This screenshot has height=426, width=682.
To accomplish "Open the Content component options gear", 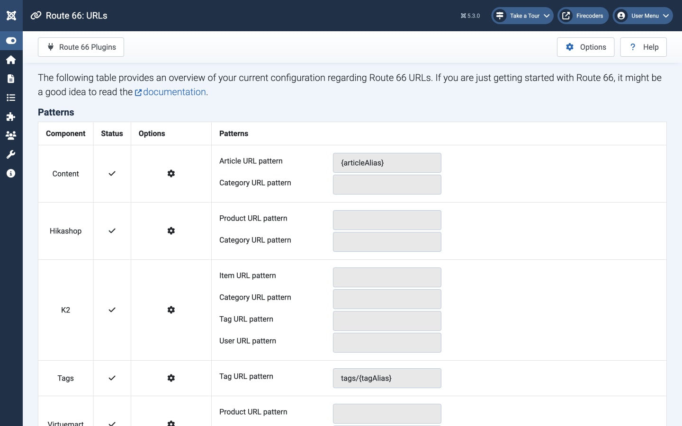I will coord(171,174).
